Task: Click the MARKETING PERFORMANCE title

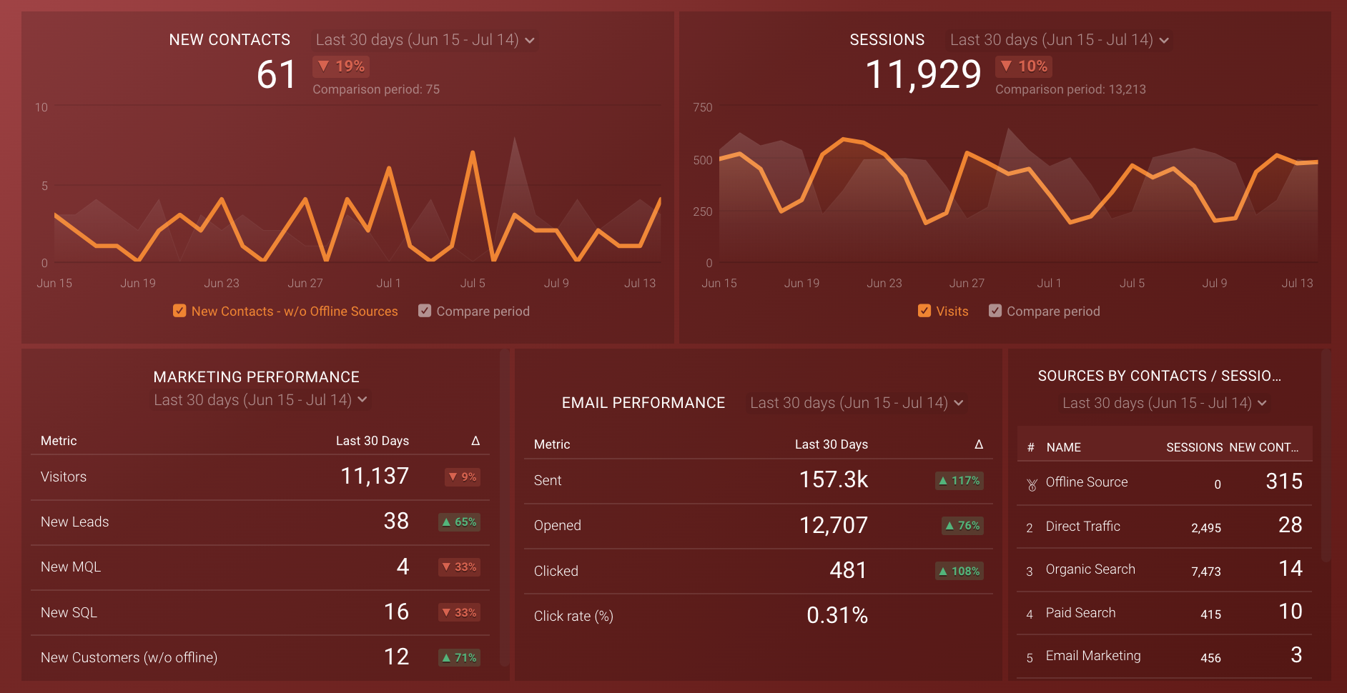Action: pyautogui.click(x=256, y=377)
